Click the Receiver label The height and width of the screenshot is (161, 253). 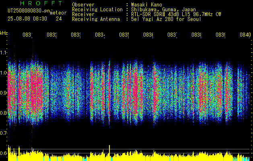83,14
